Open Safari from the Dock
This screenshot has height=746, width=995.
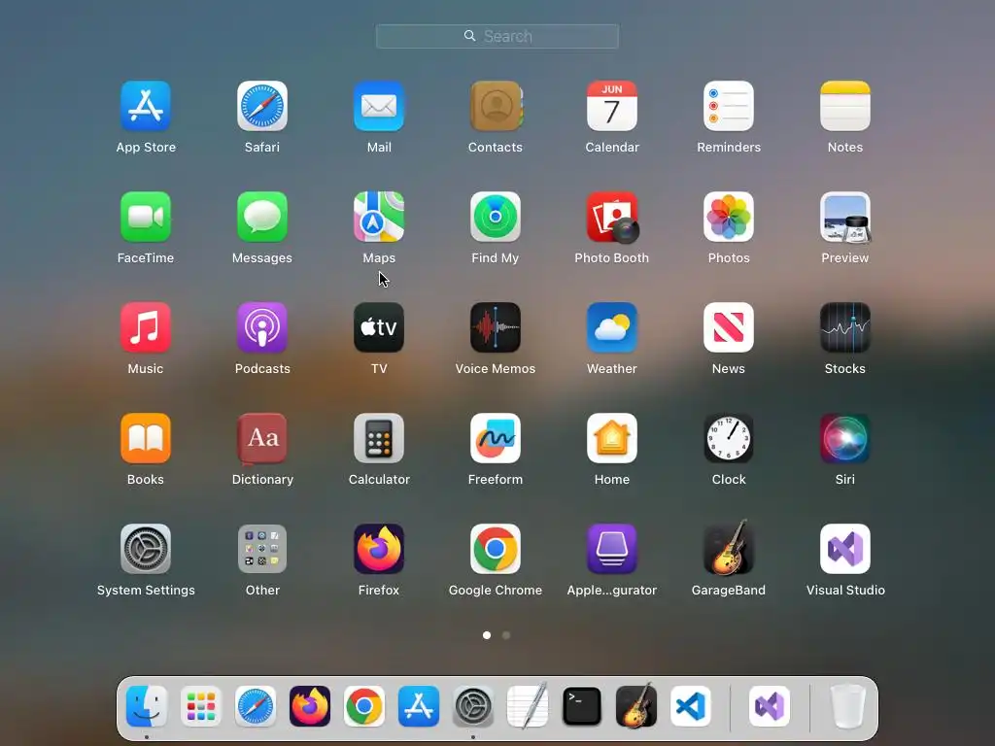[x=256, y=707]
